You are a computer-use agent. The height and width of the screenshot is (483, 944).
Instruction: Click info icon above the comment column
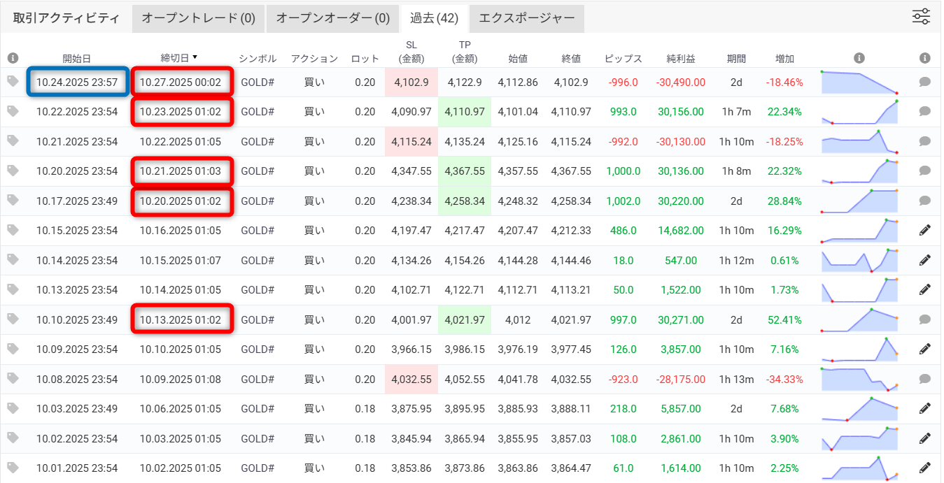tap(924, 58)
